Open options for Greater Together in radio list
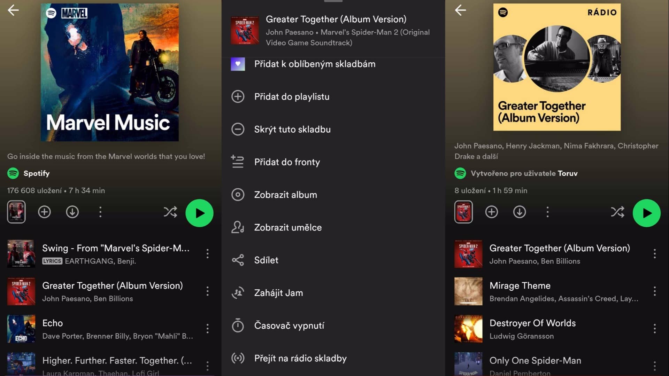669x376 pixels. click(x=655, y=253)
